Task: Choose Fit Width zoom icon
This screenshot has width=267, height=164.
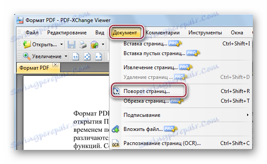Action: [x=99, y=57]
